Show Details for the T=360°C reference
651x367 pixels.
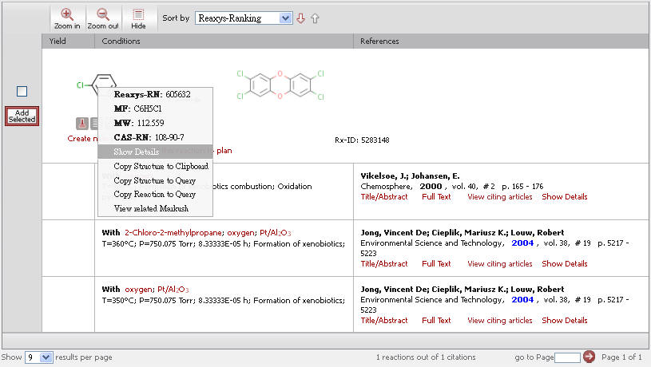coord(564,264)
